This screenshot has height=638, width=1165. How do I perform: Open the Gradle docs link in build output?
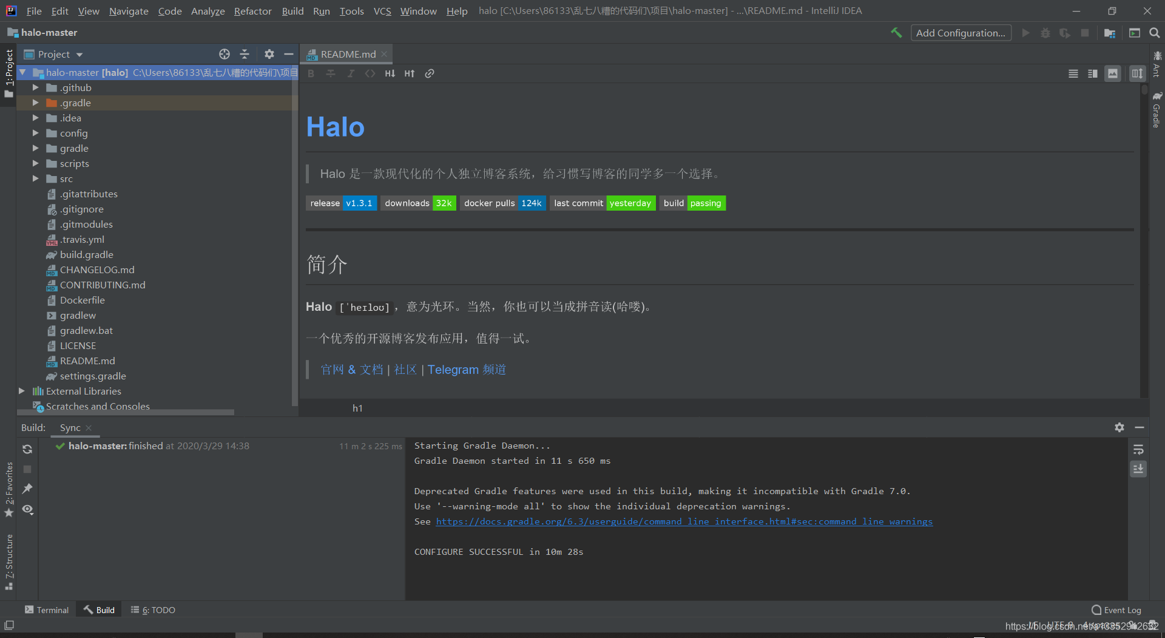click(x=684, y=521)
